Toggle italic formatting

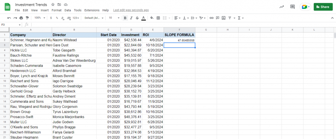131,18
